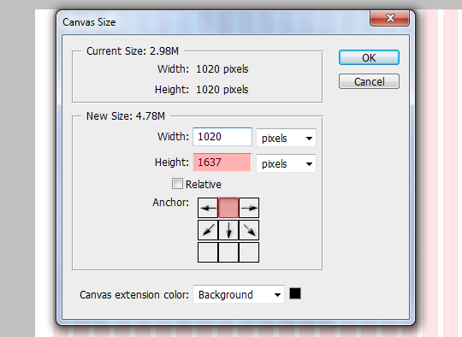Screen dimensions: 462x337
Task: Enable the Relative checkbox
Action: click(x=177, y=184)
